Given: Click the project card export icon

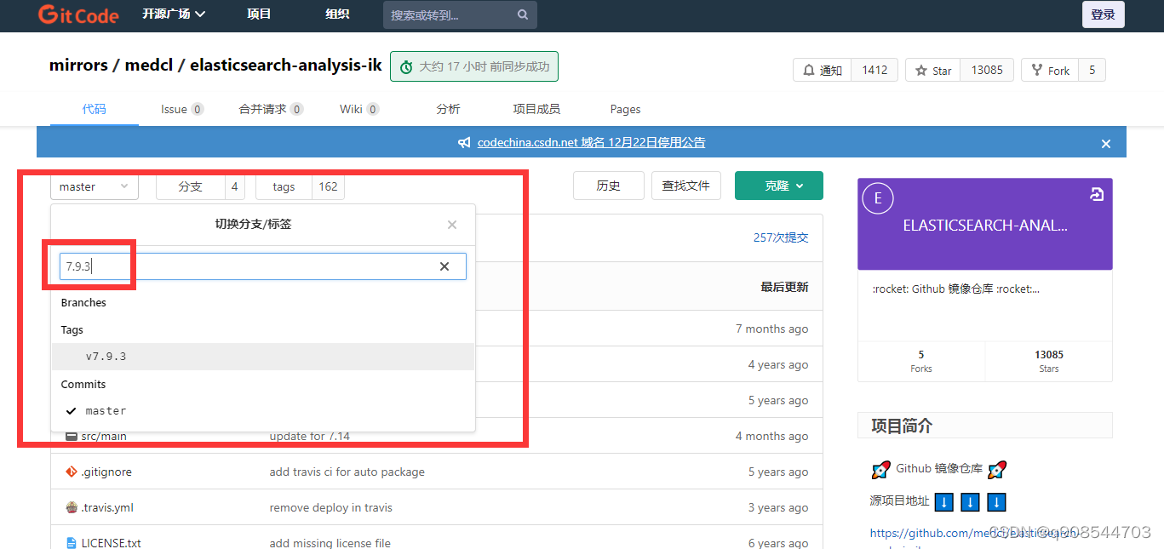Looking at the screenshot, I should tap(1097, 195).
